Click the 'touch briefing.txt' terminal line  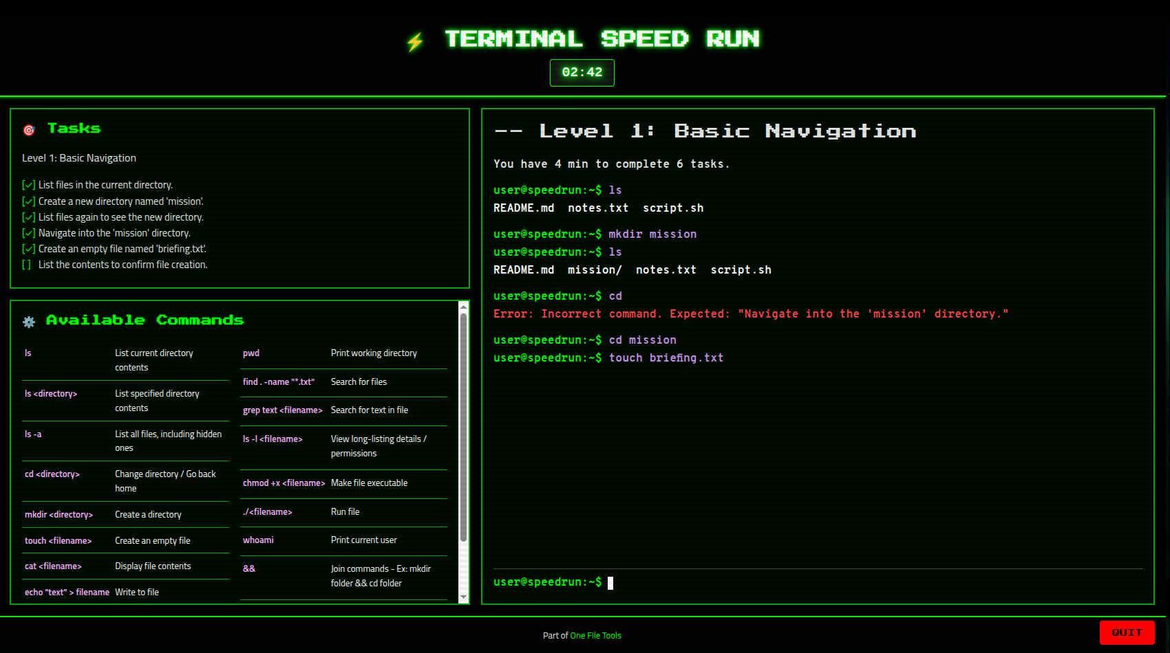click(608, 358)
